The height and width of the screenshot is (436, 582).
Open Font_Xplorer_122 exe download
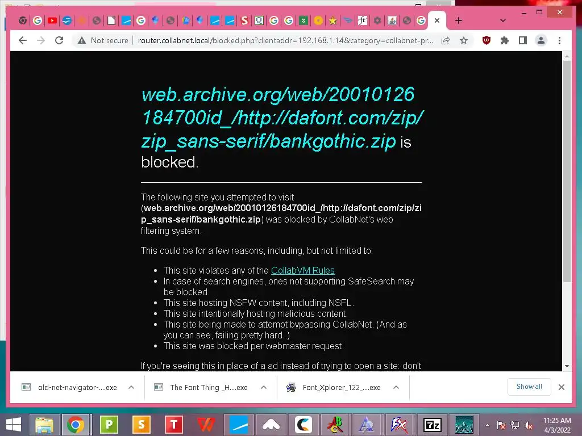(x=335, y=387)
